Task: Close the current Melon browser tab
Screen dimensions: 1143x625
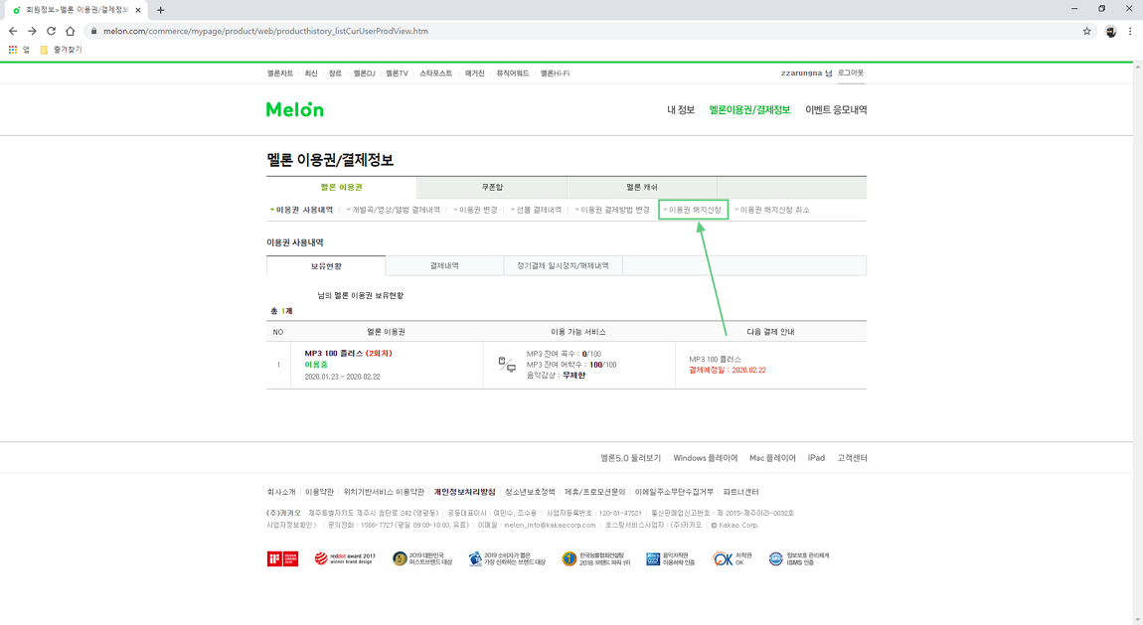Action: coord(138,10)
